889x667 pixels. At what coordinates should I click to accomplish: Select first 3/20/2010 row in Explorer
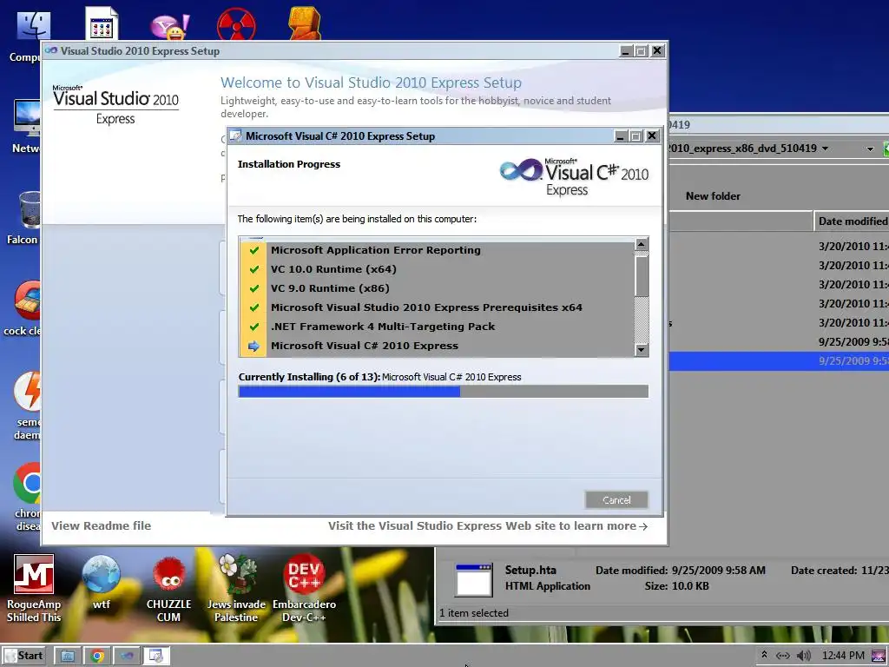click(779, 246)
